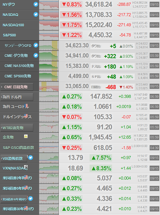
Task: Click the flag icon on ドルインデックス
Action: (x=26, y=116)
